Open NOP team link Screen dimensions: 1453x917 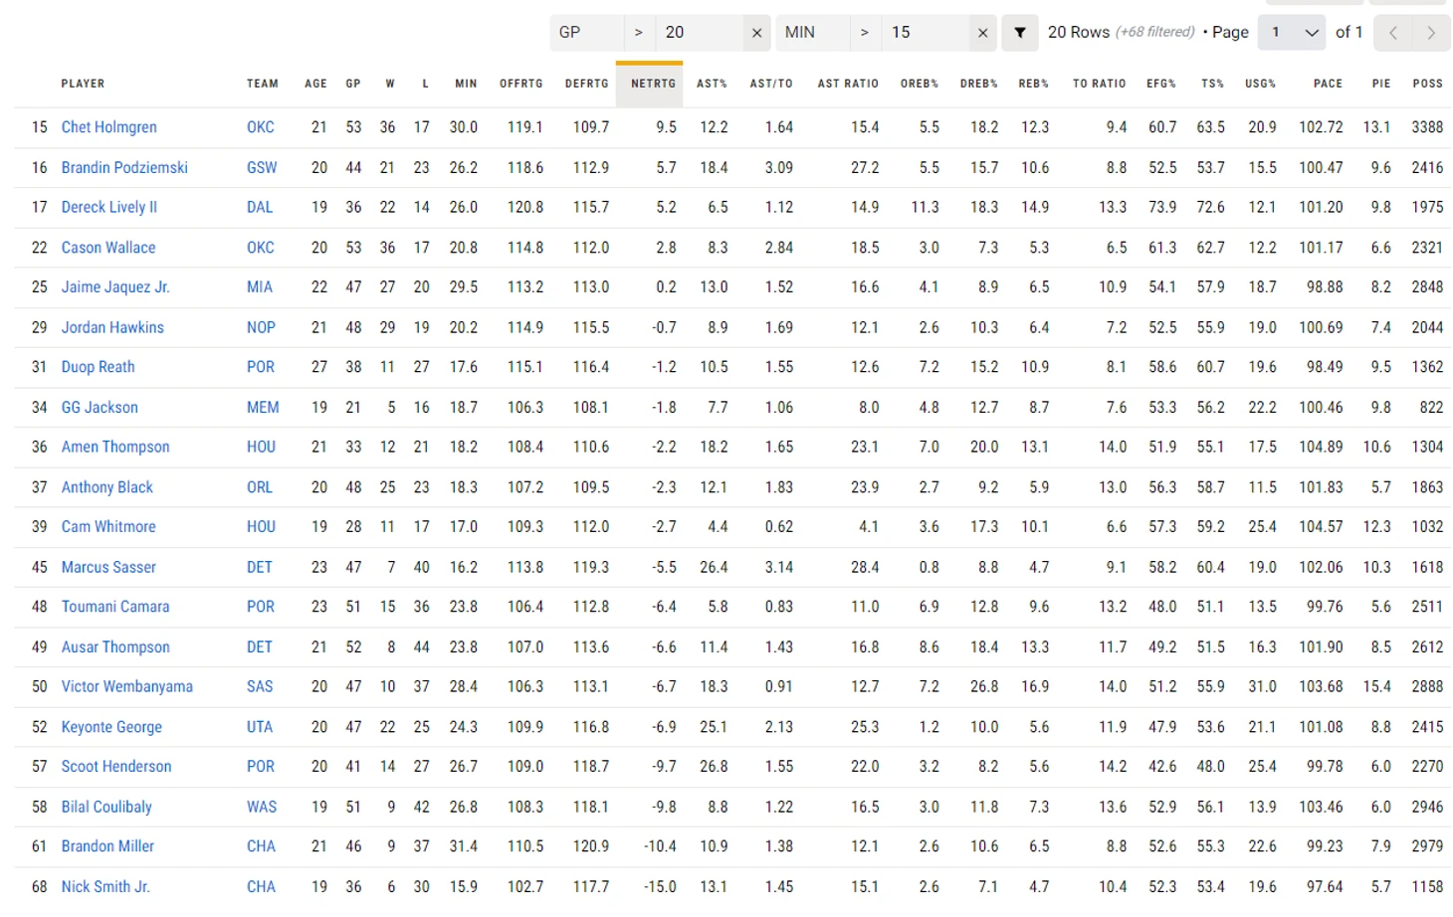point(261,327)
